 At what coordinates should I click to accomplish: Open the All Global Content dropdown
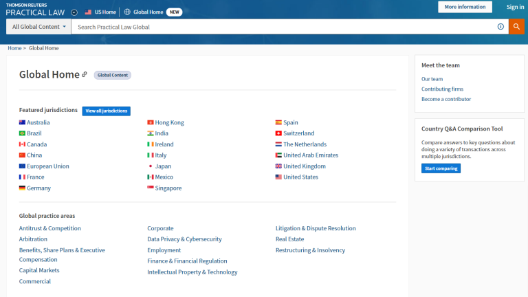(x=39, y=27)
